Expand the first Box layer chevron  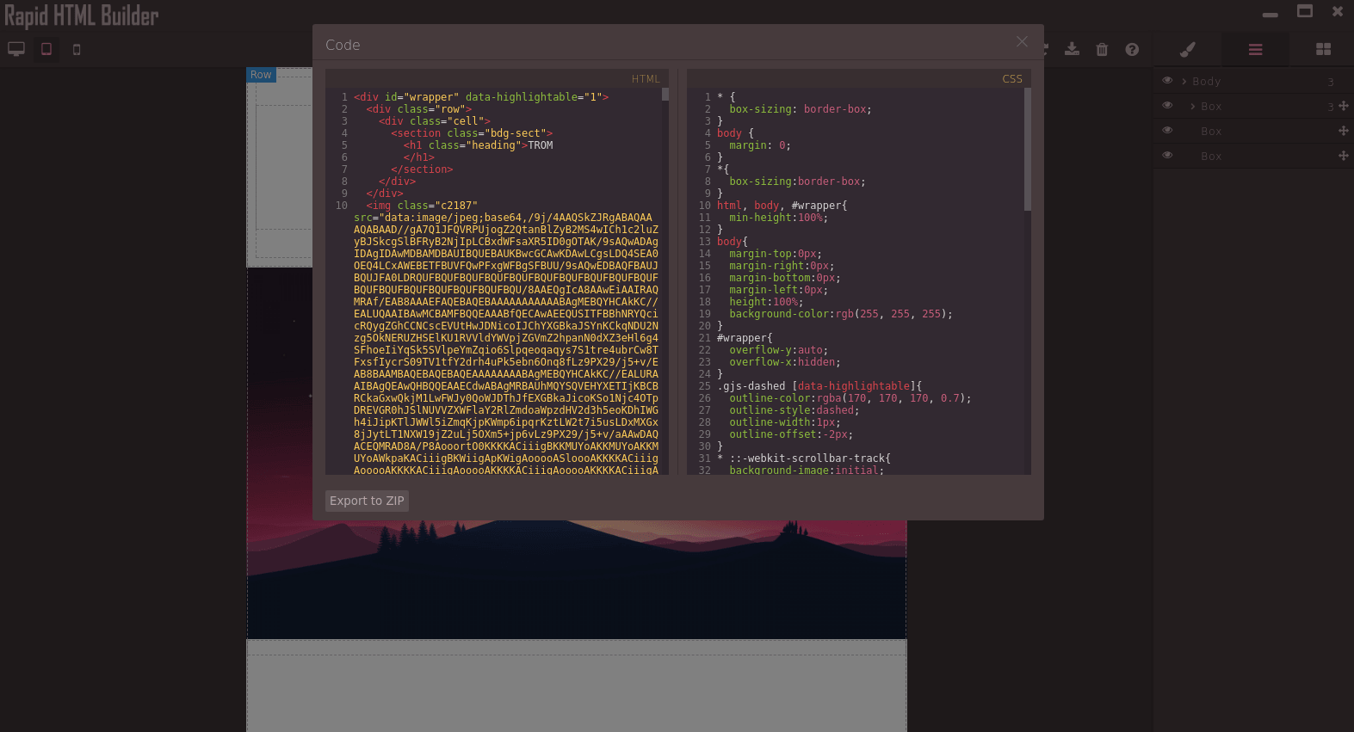click(1192, 107)
